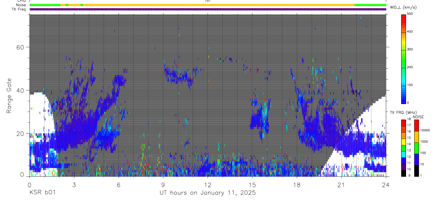Click the CPID value '151'

[207, 1]
